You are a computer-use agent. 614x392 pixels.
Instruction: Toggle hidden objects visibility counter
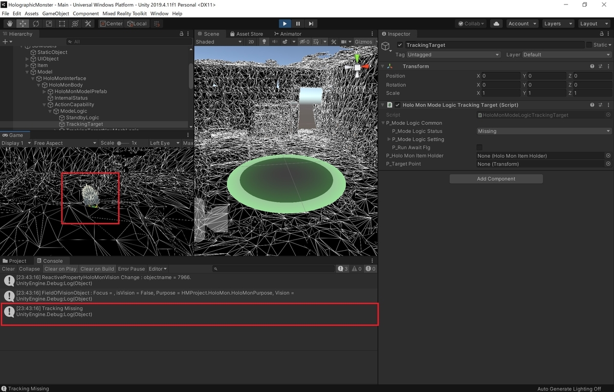click(304, 41)
